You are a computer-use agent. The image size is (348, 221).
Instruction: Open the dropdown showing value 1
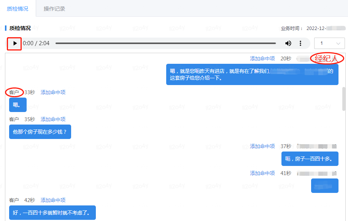(330, 43)
